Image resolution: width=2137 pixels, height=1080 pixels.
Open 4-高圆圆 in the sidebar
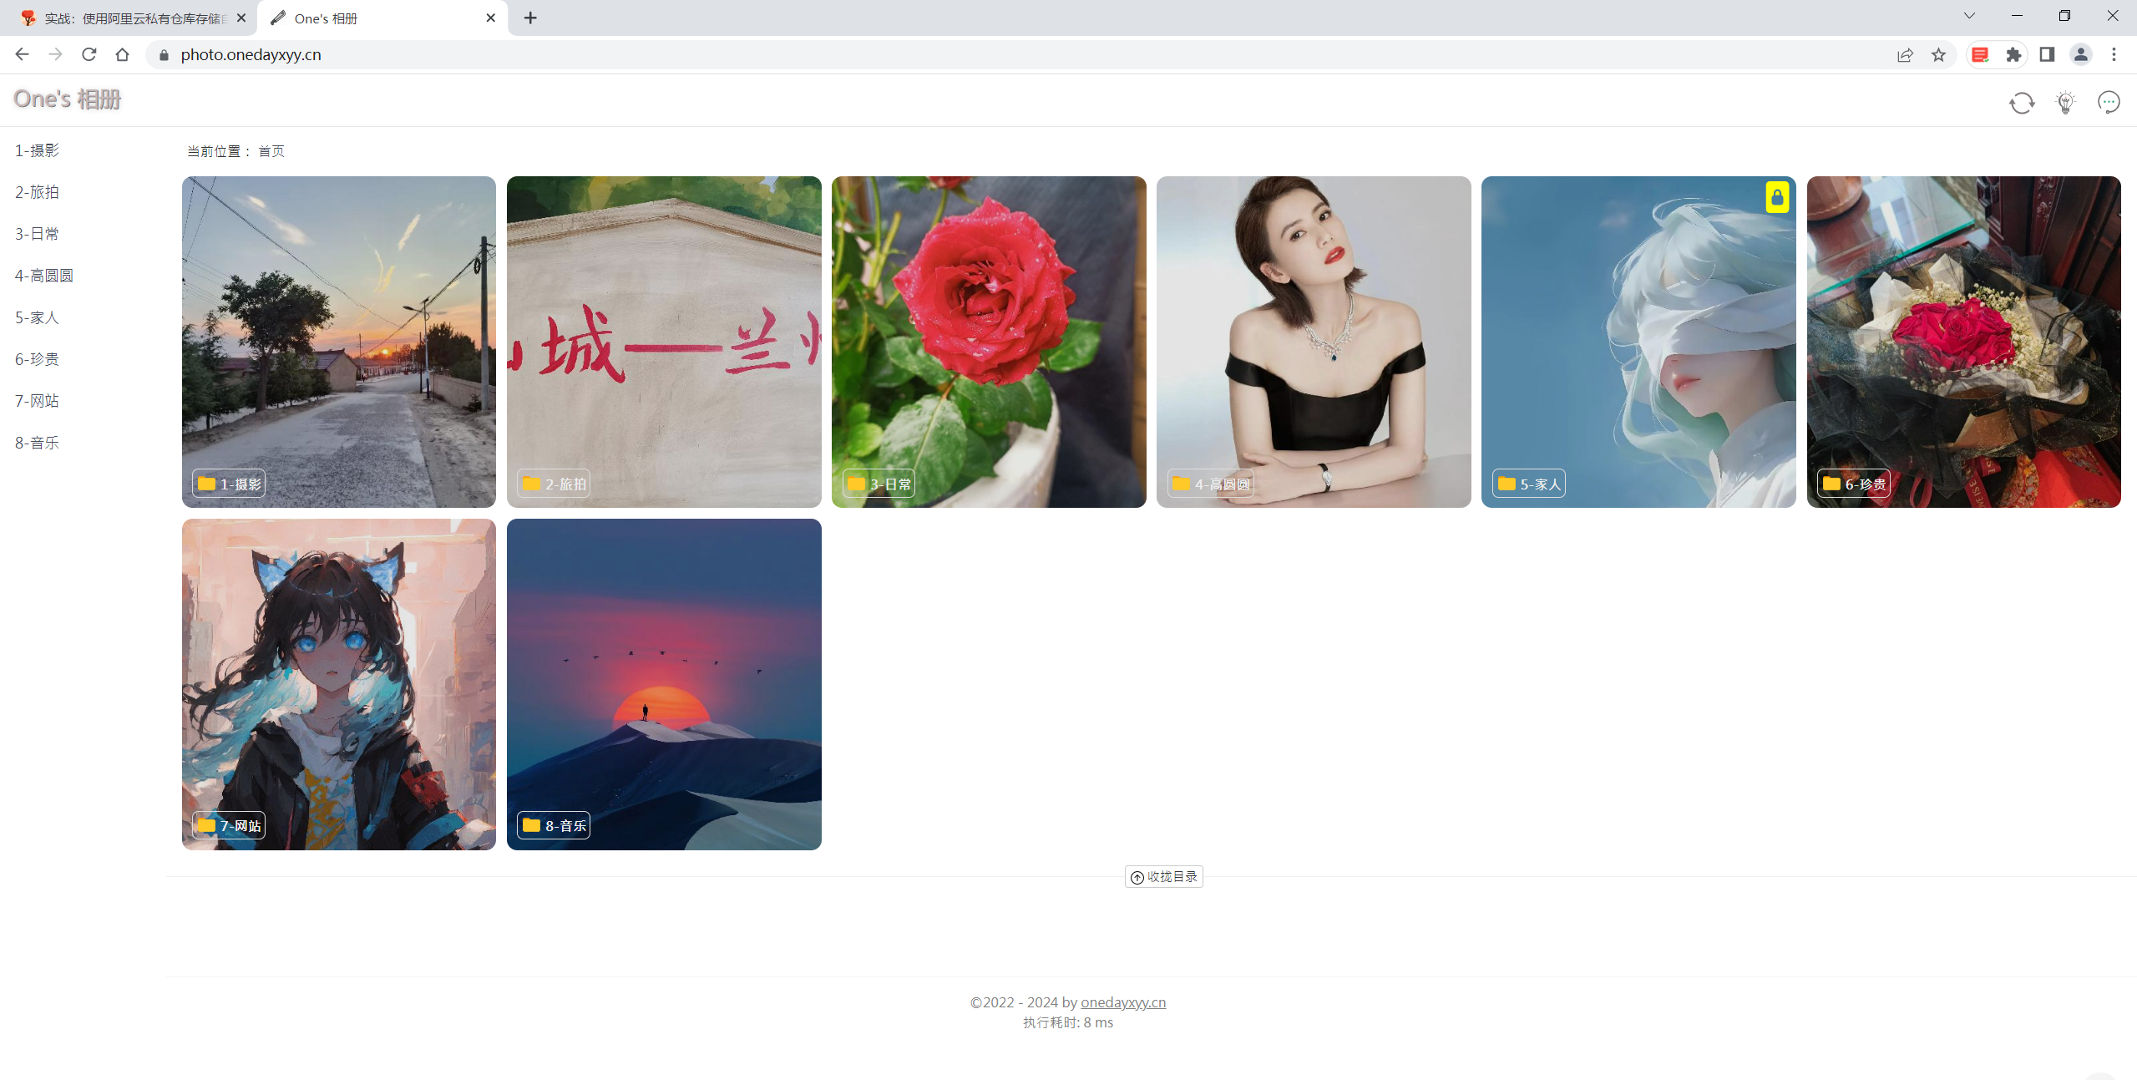44,276
